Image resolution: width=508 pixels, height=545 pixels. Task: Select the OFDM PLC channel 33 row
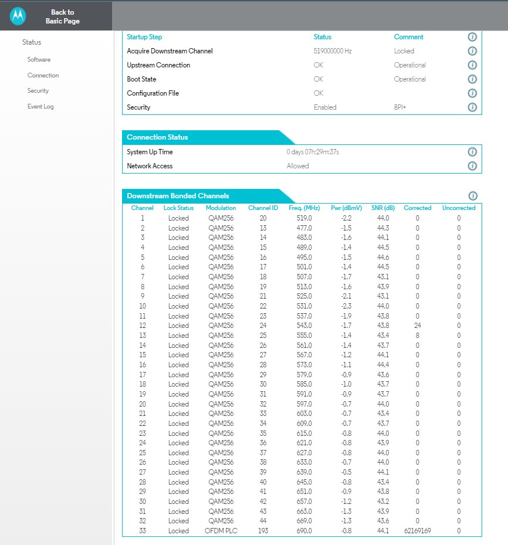point(300,531)
